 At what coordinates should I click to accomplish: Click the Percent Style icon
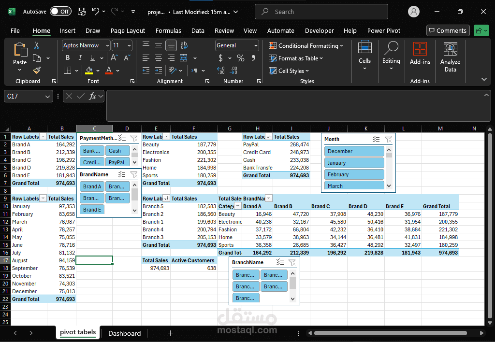coord(241,58)
